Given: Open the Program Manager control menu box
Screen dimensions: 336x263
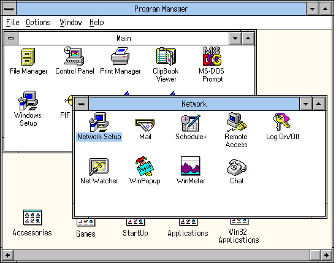Looking at the screenshot, I should 9,9.
